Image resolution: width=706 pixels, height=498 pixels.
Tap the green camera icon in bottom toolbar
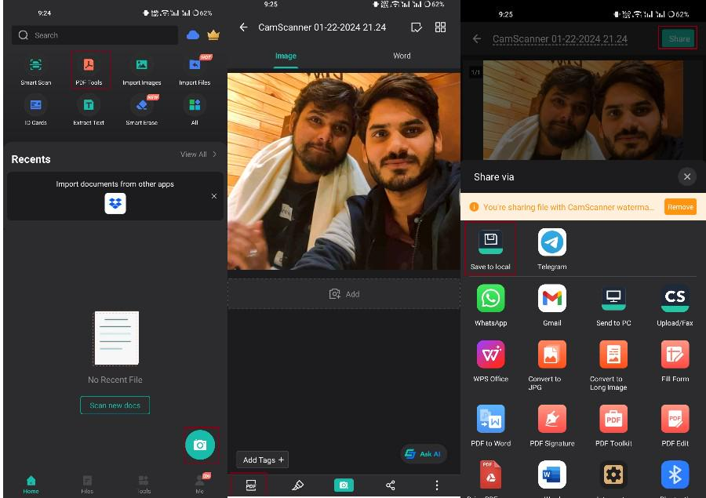344,485
